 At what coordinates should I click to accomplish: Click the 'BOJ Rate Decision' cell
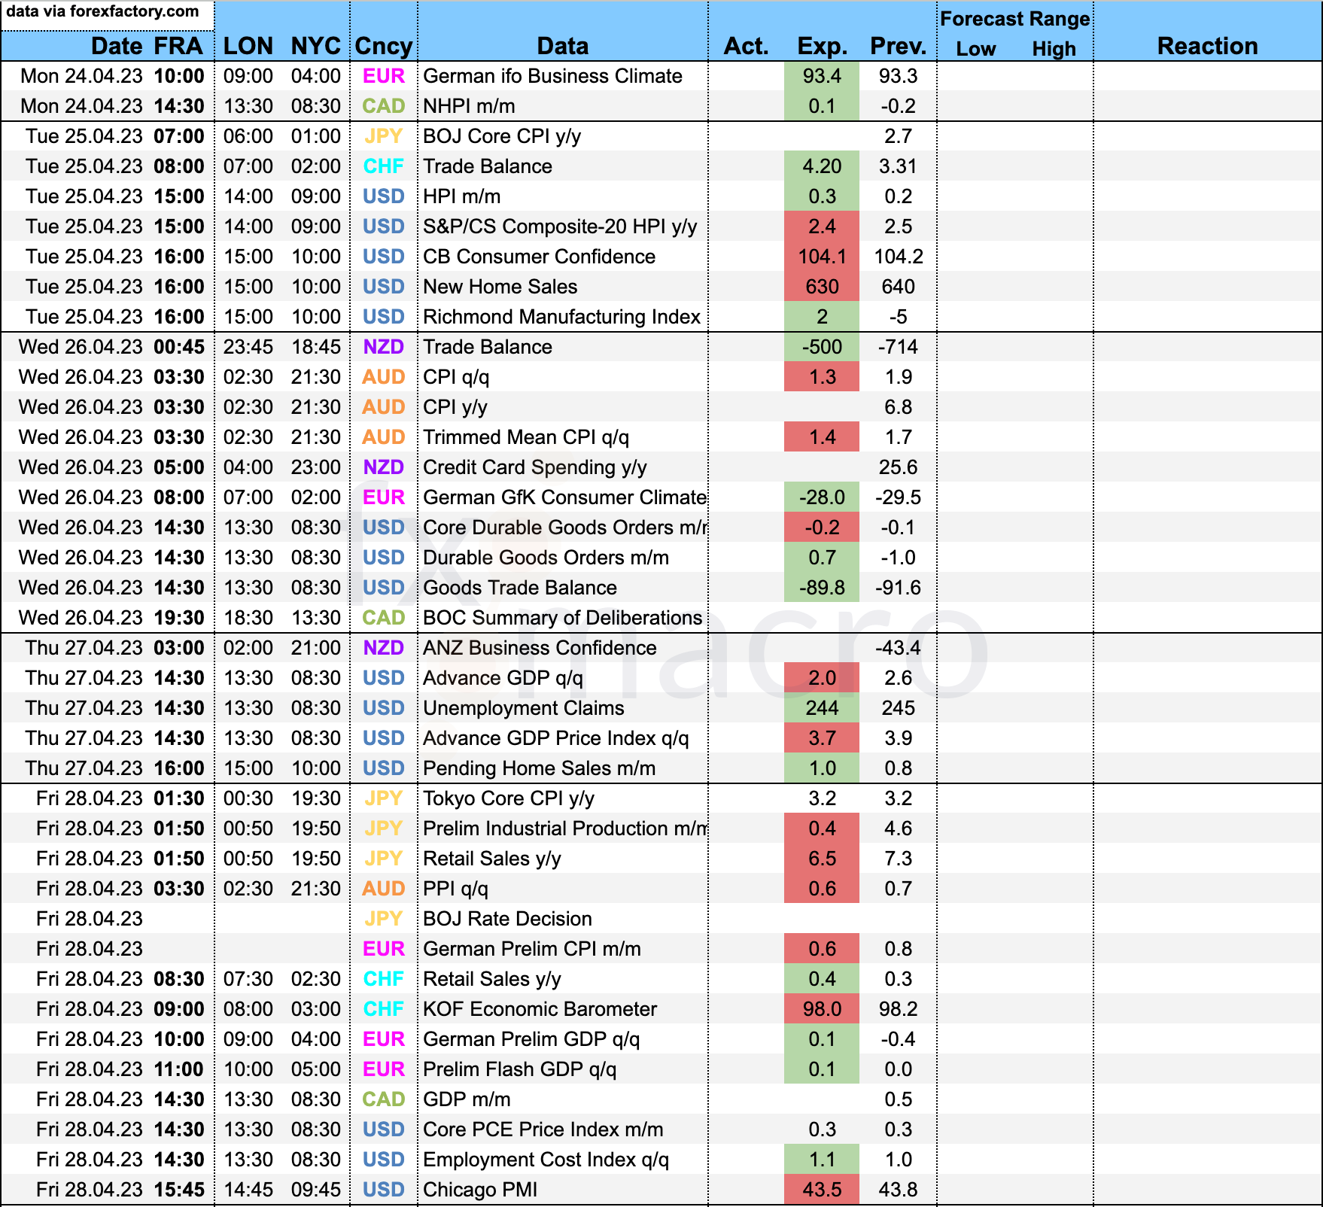coord(563,919)
